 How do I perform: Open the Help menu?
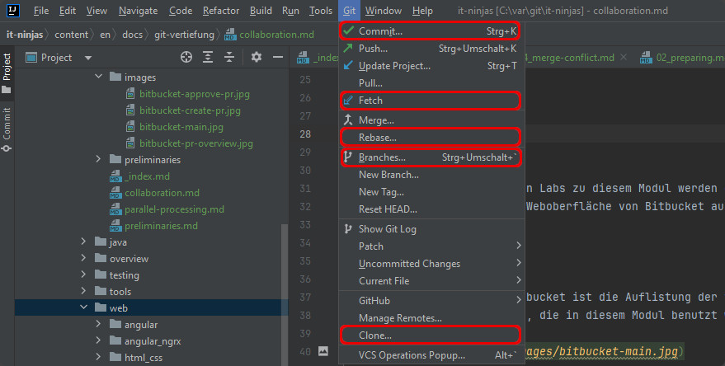[x=422, y=10]
